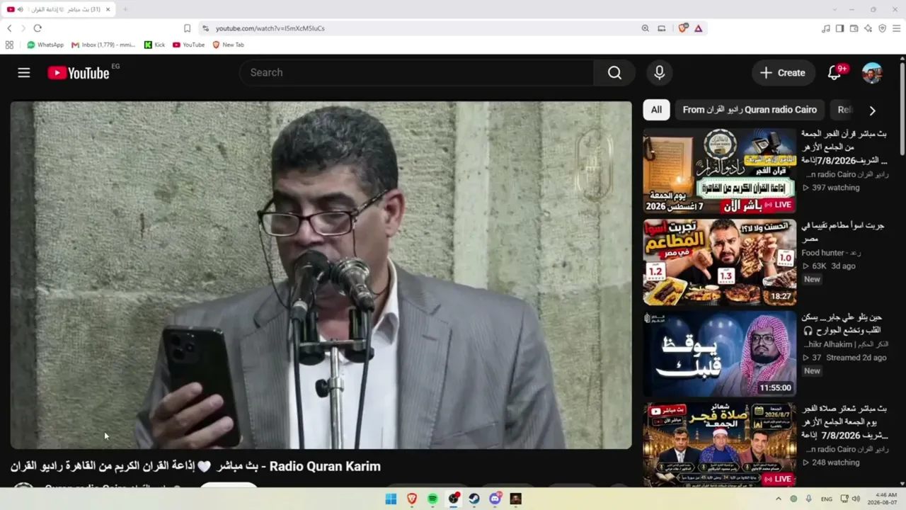
Task: Open WhatsApp bookmark
Action: click(x=45, y=45)
